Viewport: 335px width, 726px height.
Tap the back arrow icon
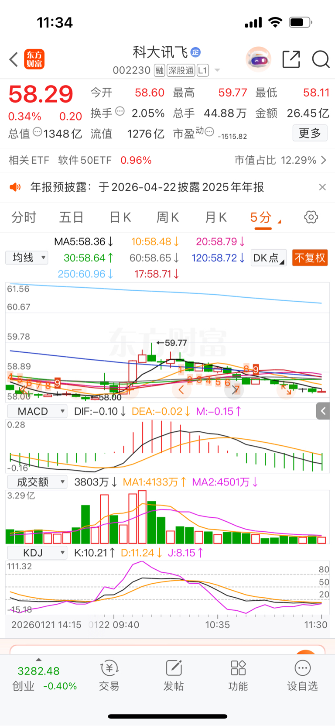pos(14,59)
